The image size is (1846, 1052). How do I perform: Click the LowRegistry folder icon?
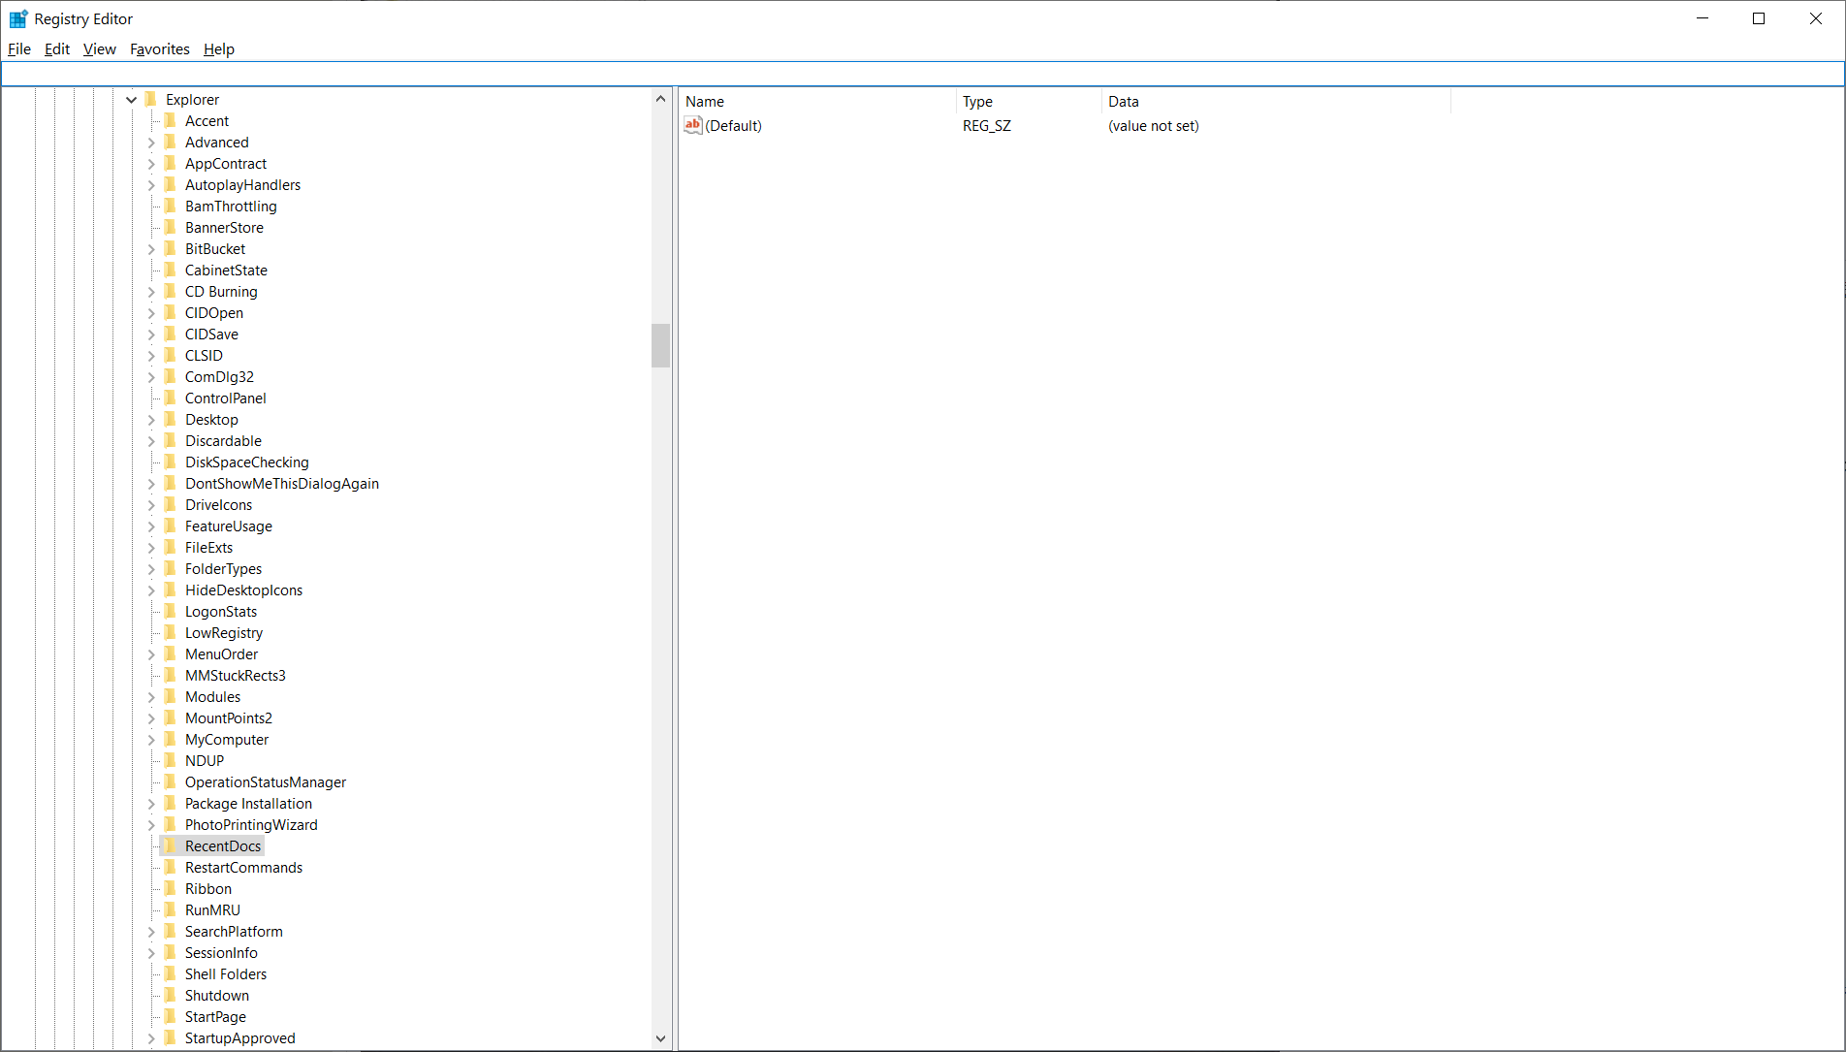point(170,632)
